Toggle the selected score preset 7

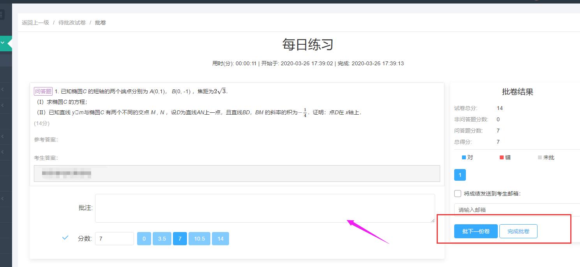coord(180,238)
